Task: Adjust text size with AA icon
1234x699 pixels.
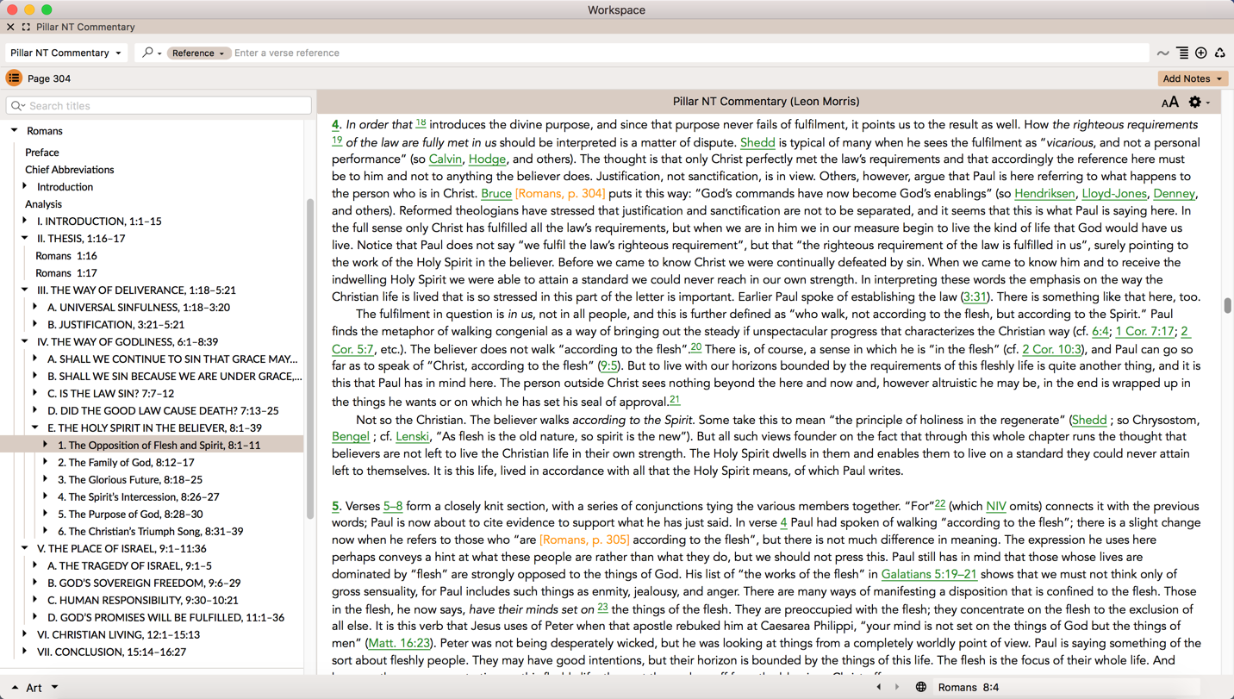Action: 1169,103
